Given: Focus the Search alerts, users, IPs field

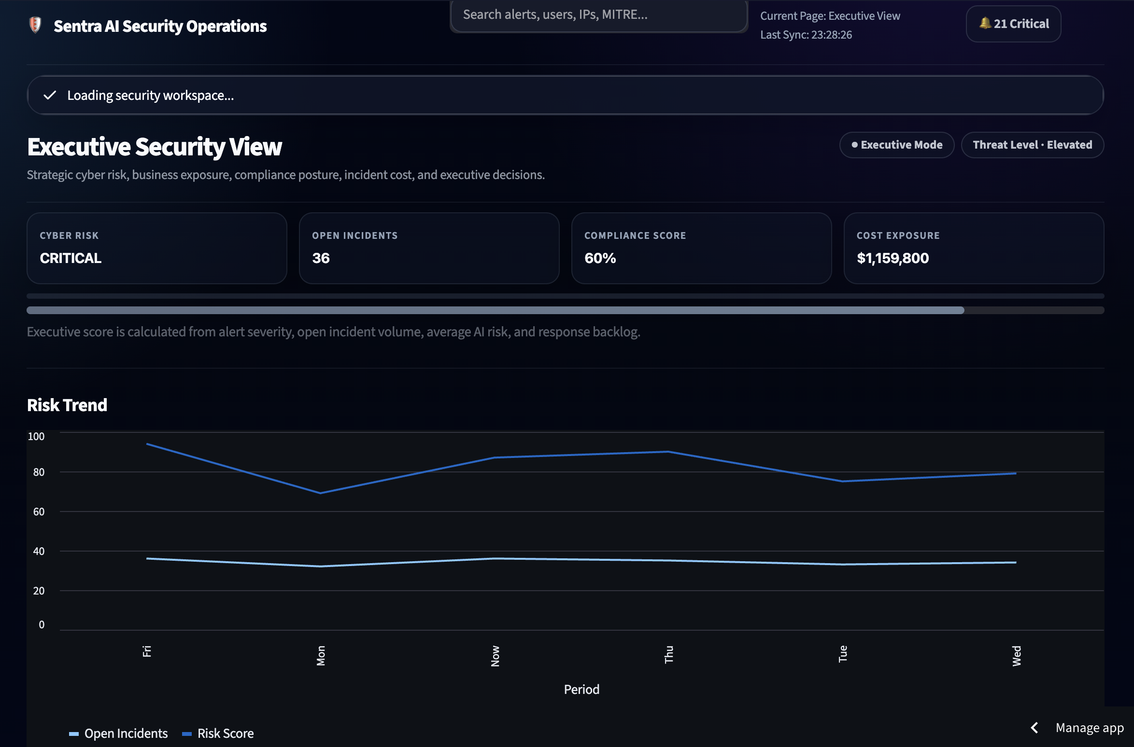Looking at the screenshot, I should [599, 15].
